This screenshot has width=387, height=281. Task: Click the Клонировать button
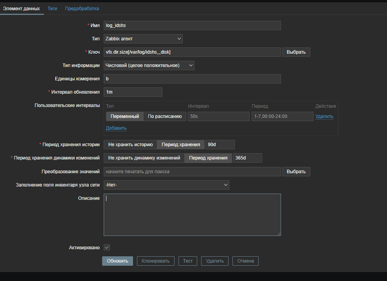[155, 261]
